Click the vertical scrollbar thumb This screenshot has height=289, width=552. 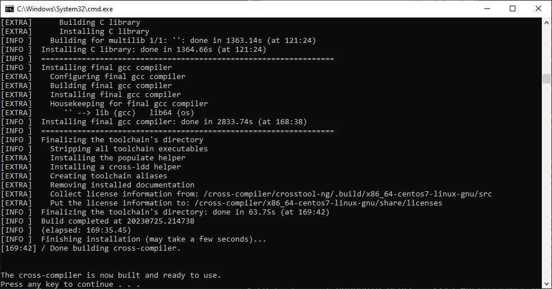click(x=547, y=79)
